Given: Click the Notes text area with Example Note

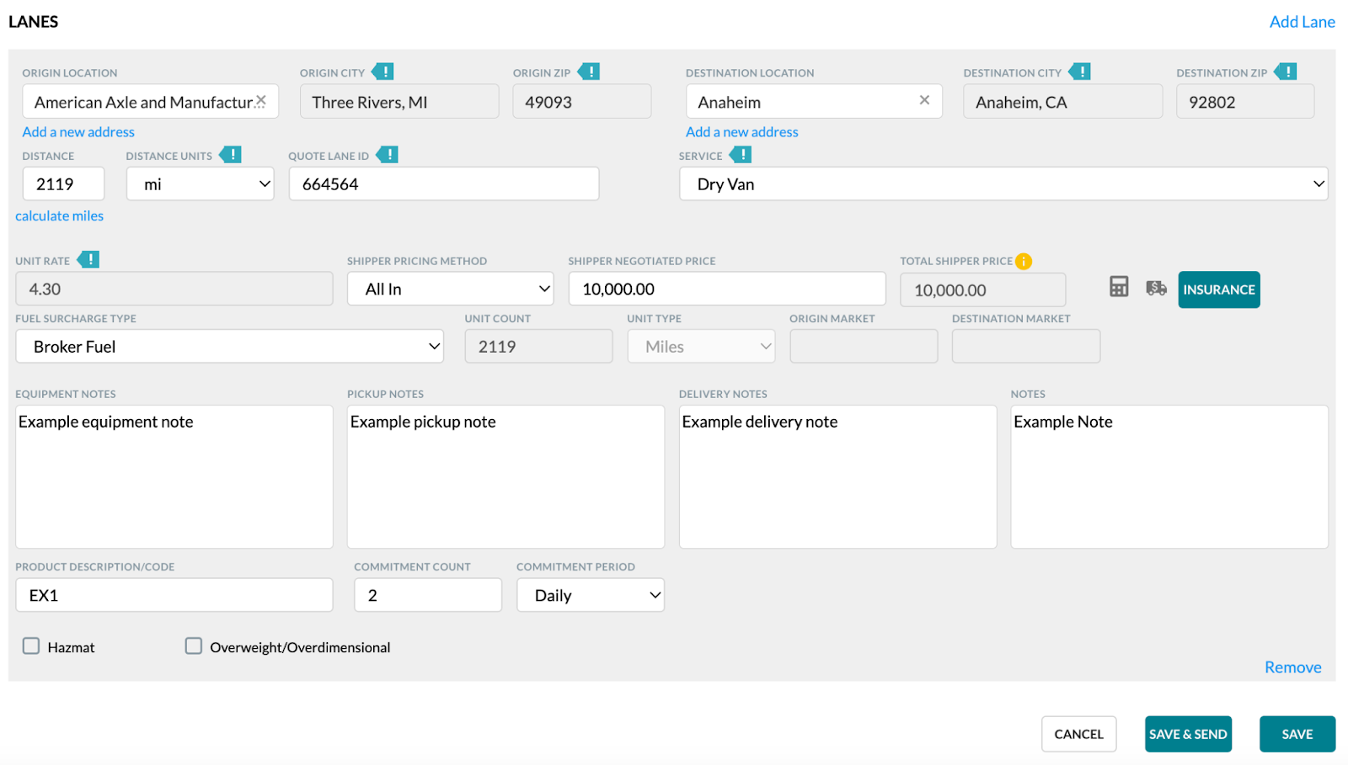Looking at the screenshot, I should [1169, 477].
